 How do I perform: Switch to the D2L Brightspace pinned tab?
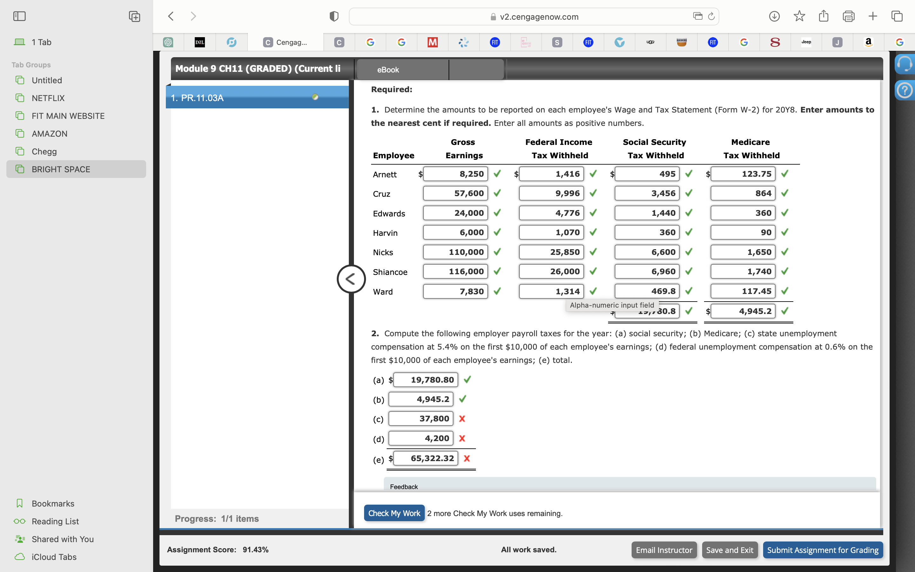200,42
